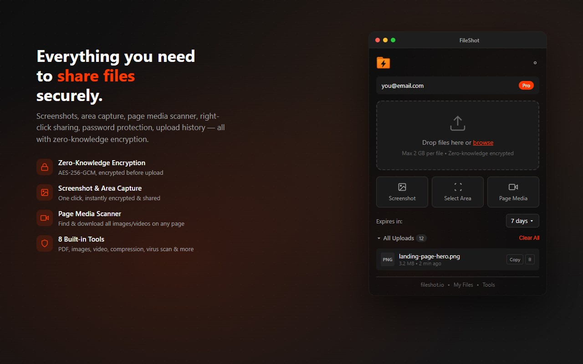Click the Pro badge
583x364 pixels.
tap(526, 86)
